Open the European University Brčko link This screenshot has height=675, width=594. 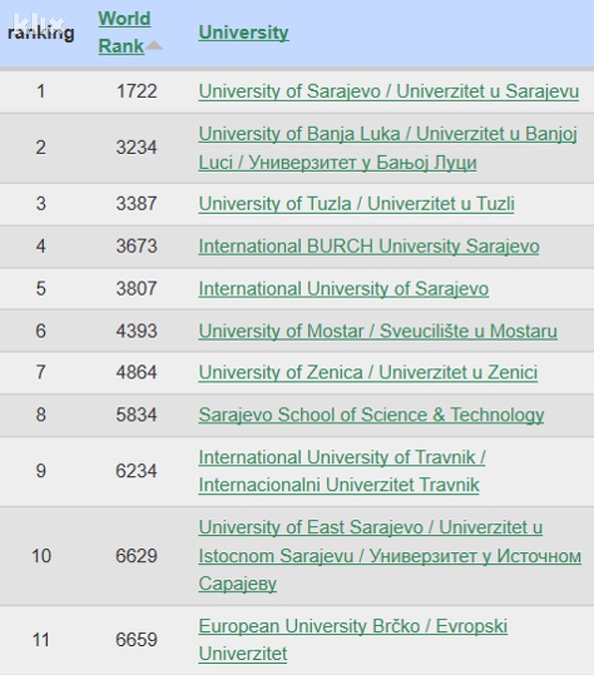(352, 639)
